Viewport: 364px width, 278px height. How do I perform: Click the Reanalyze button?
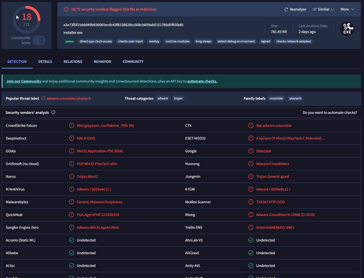295,9
